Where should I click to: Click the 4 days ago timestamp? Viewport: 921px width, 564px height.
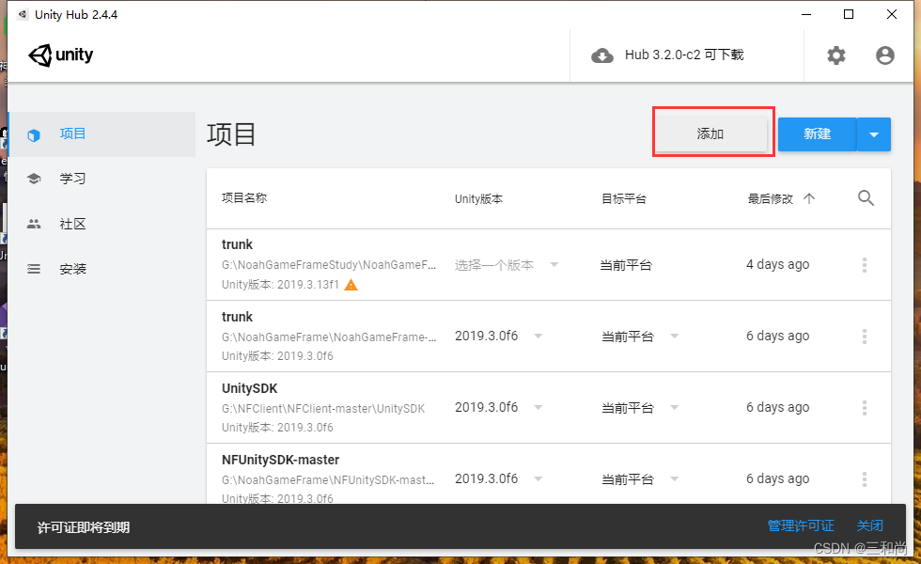pyautogui.click(x=778, y=264)
